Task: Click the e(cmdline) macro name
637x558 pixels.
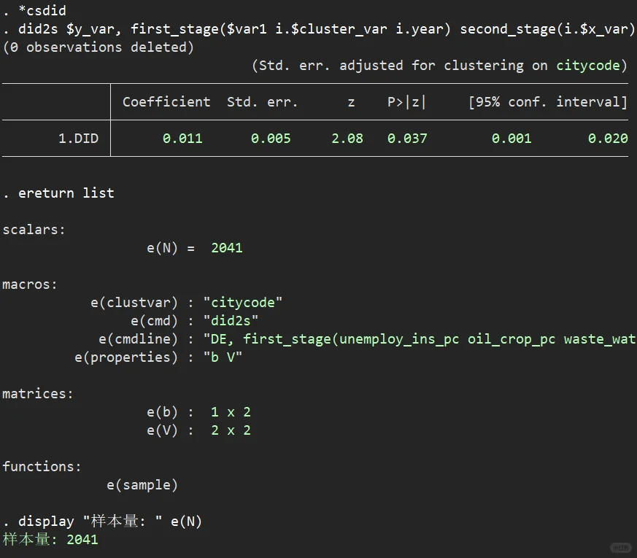Action: click(x=138, y=339)
